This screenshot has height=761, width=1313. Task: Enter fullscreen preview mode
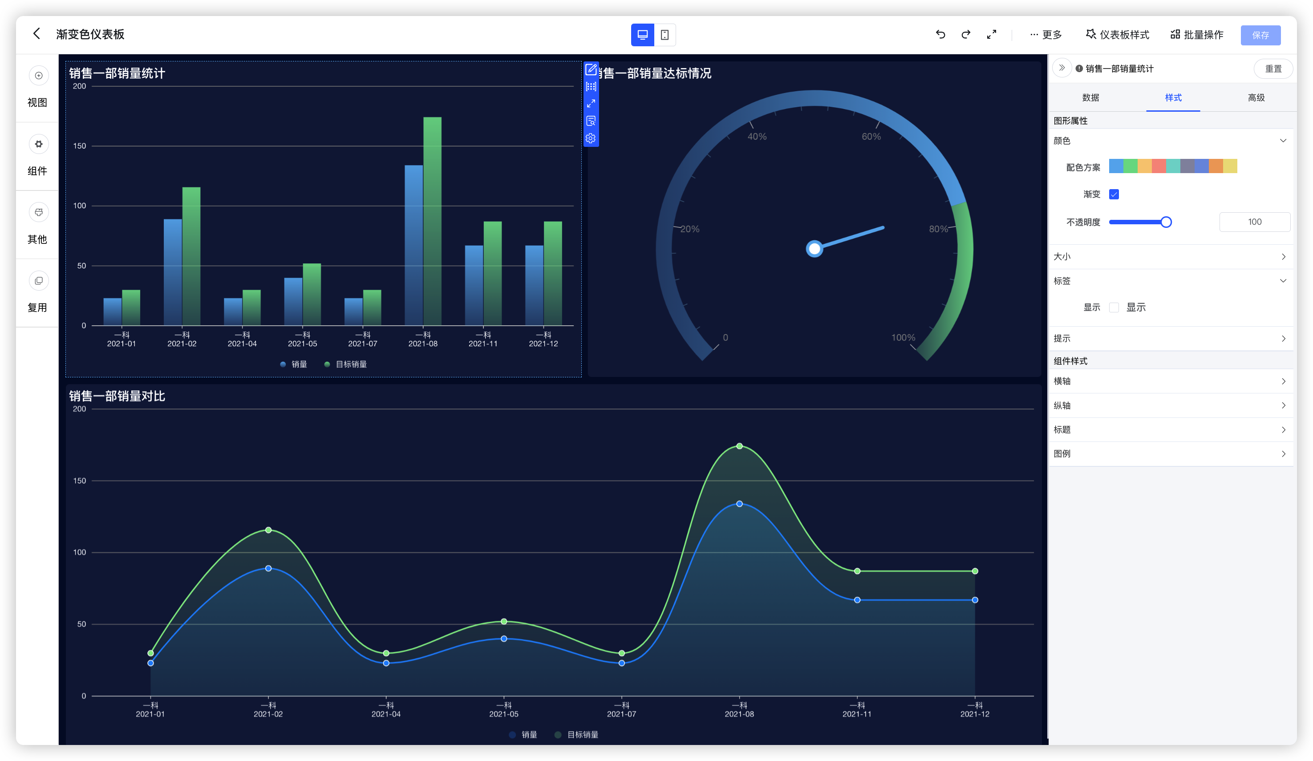pos(991,34)
